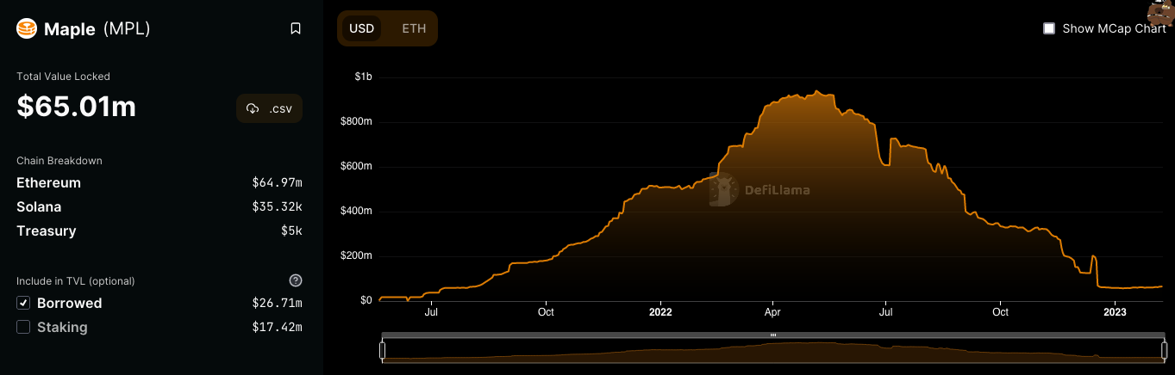The height and width of the screenshot is (375, 1175).
Task: Select the right handle of range slider
Action: coord(1163,350)
